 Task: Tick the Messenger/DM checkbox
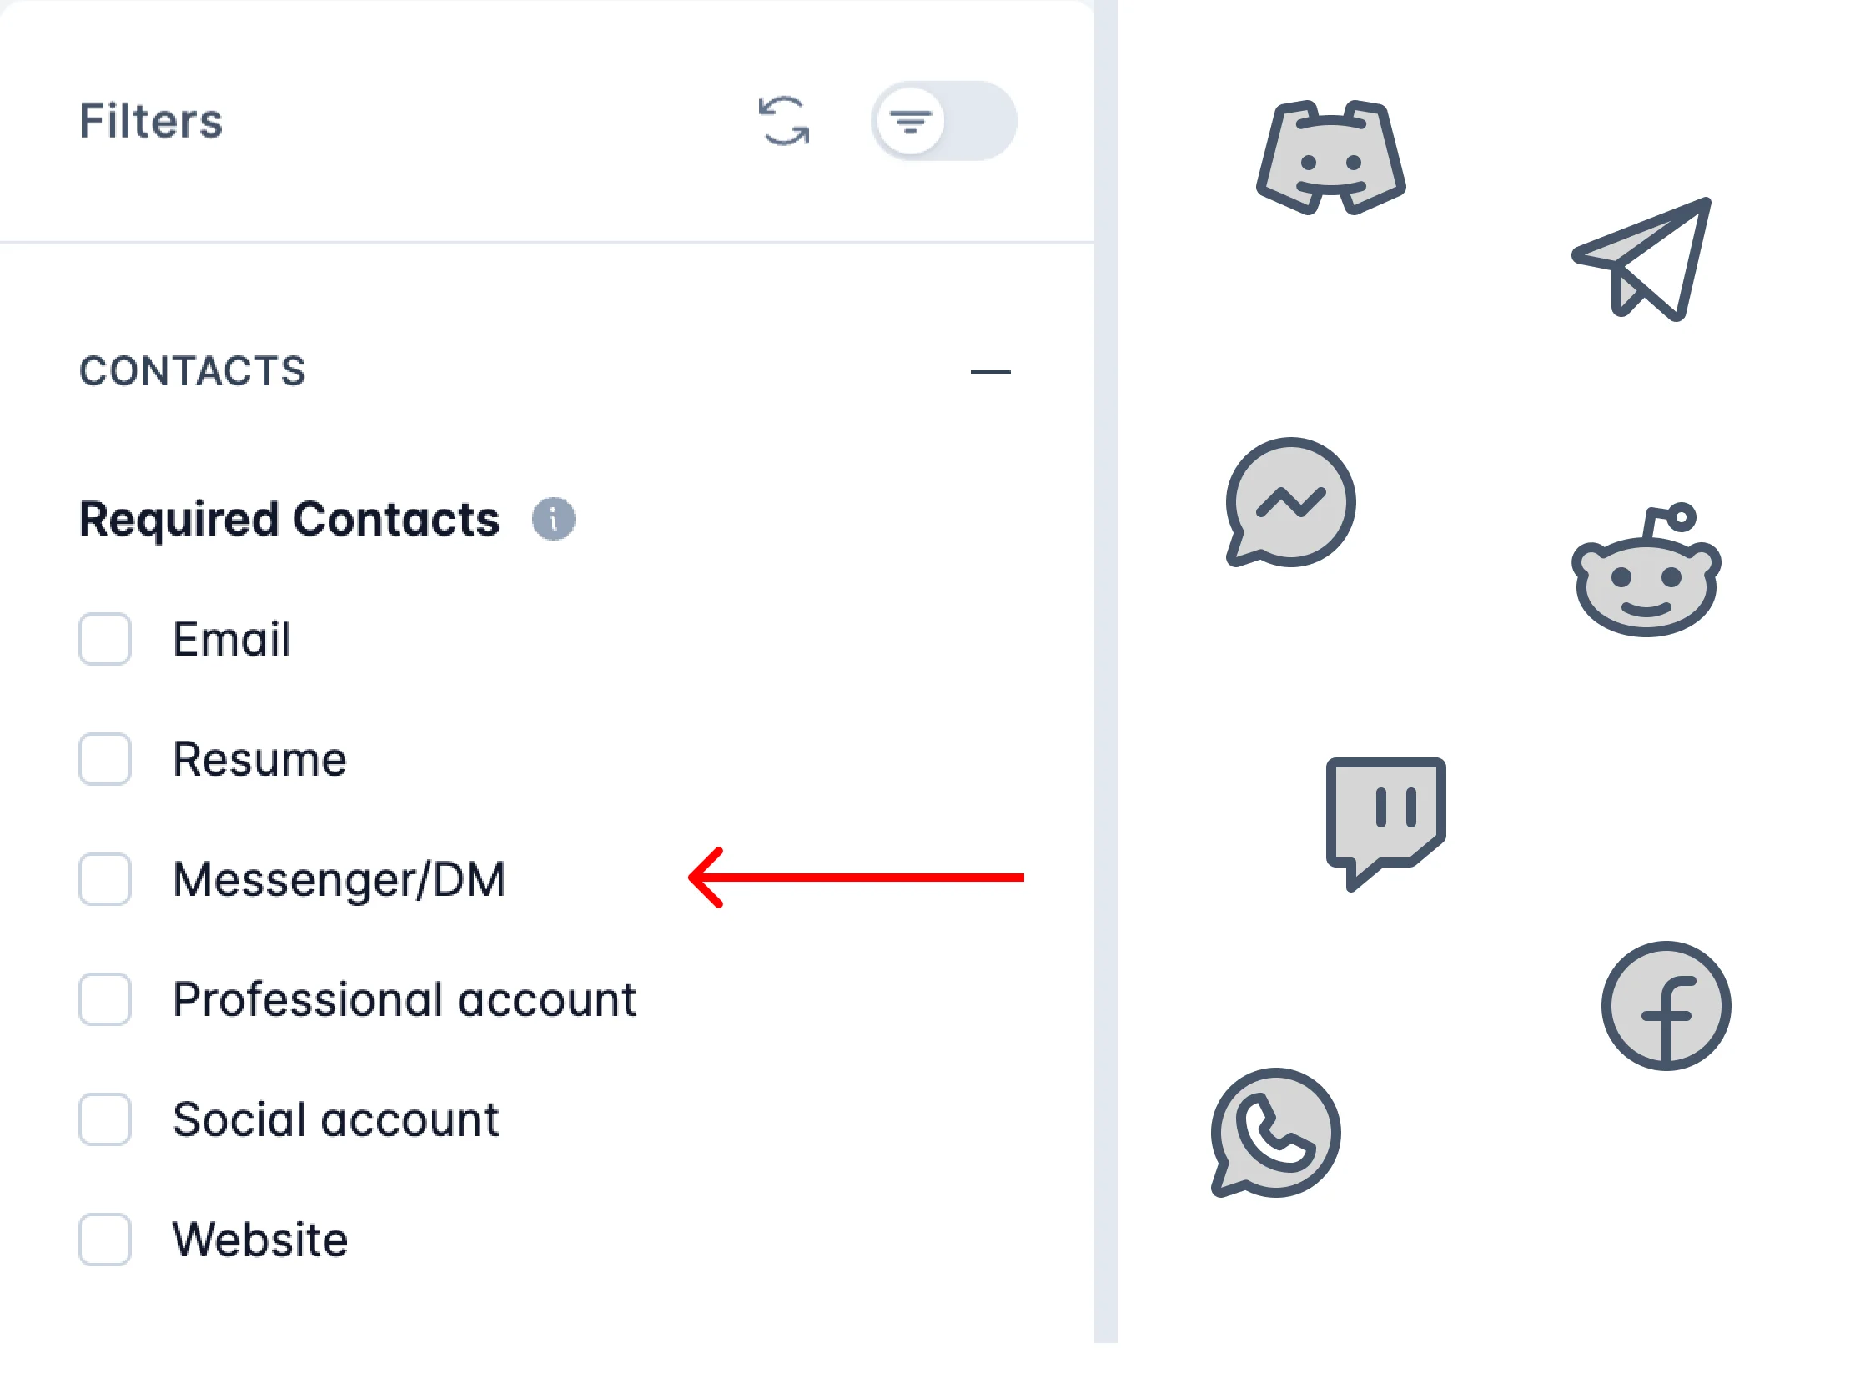(x=105, y=879)
